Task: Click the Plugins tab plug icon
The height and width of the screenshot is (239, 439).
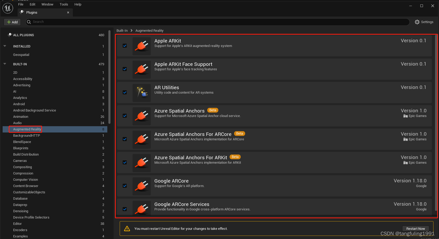Action: pos(22,12)
